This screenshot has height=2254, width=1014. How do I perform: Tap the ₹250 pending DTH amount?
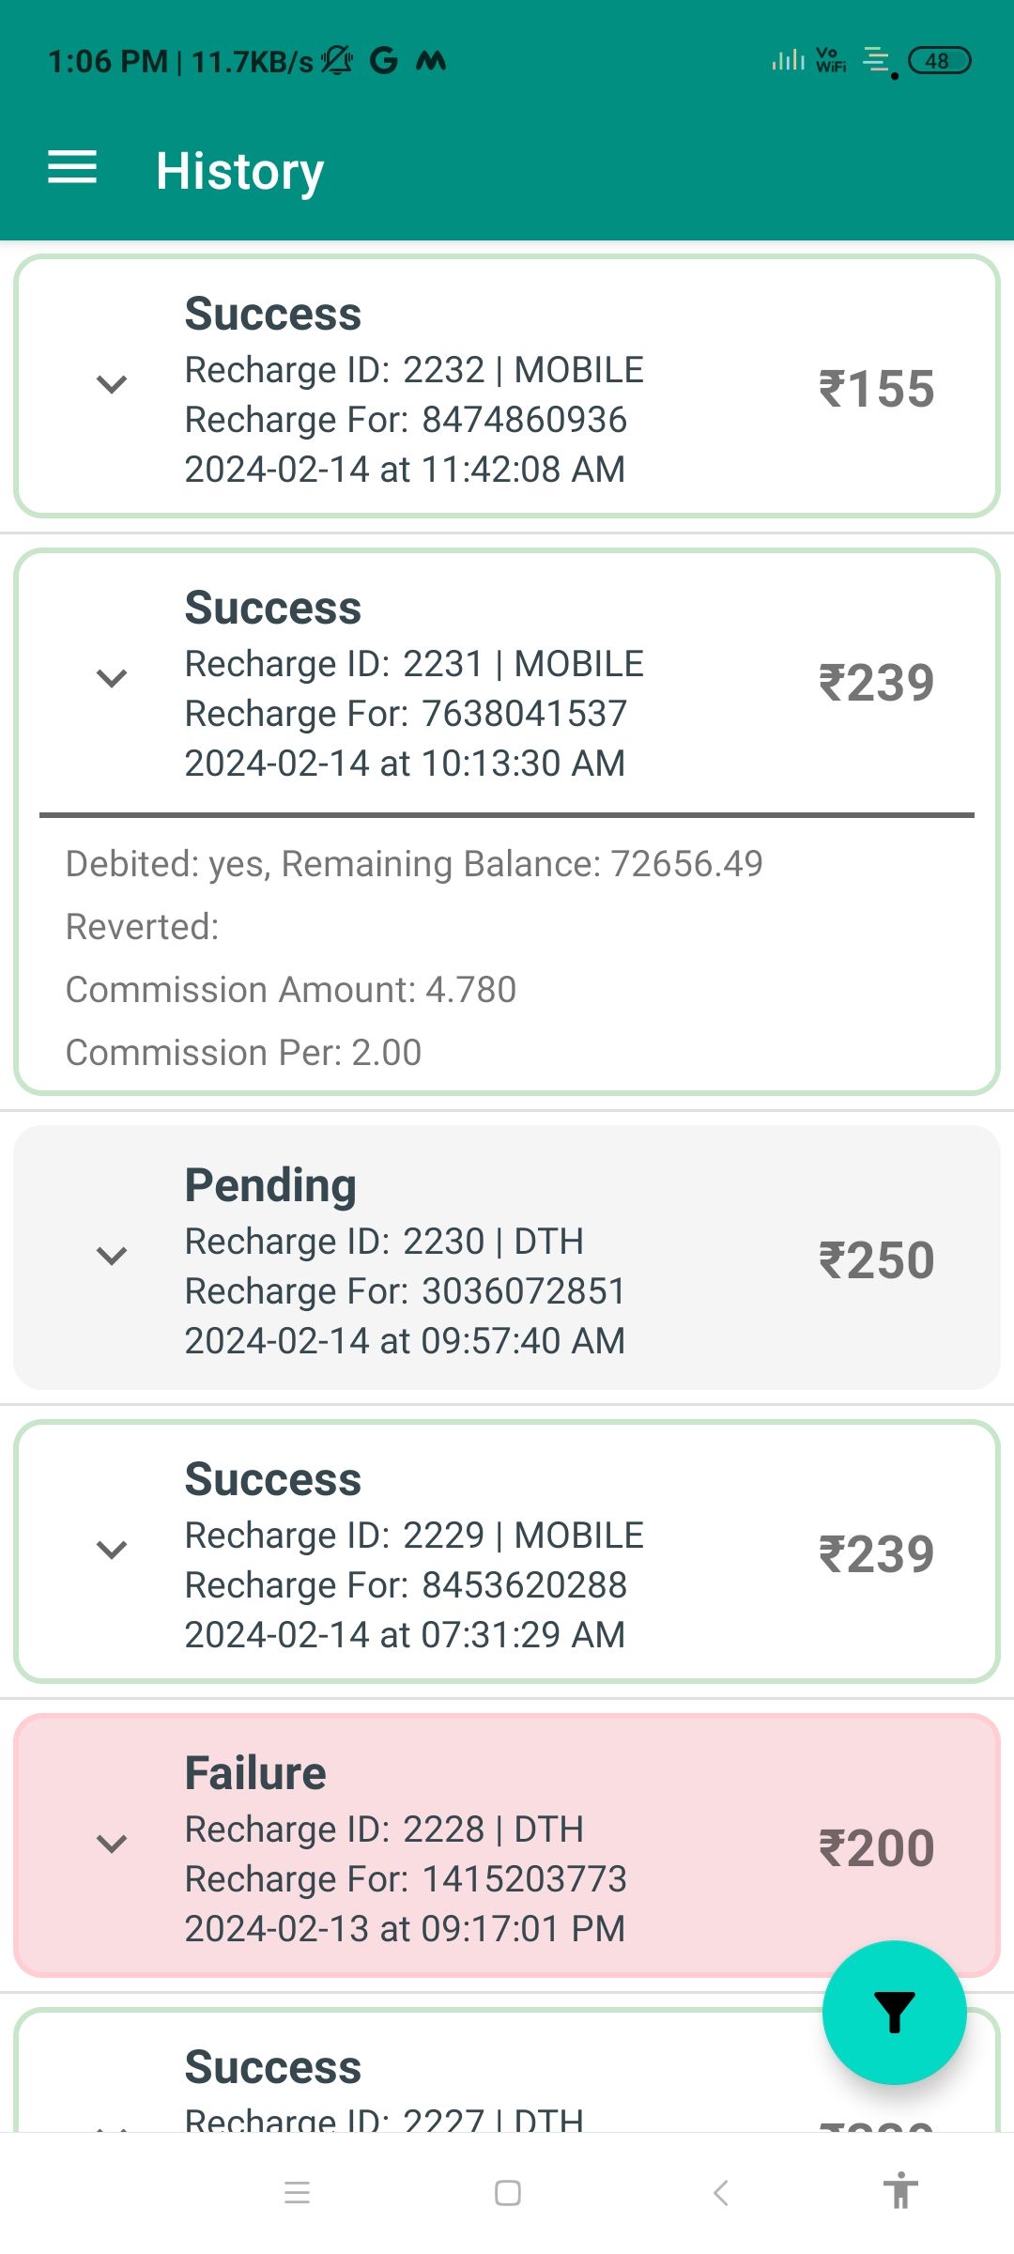click(876, 1260)
